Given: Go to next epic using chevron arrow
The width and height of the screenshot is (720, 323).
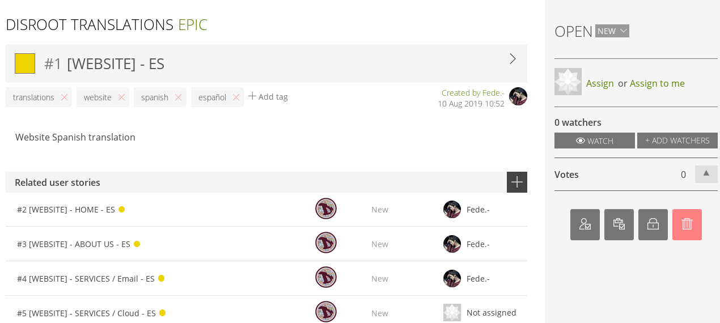Looking at the screenshot, I should click(513, 59).
